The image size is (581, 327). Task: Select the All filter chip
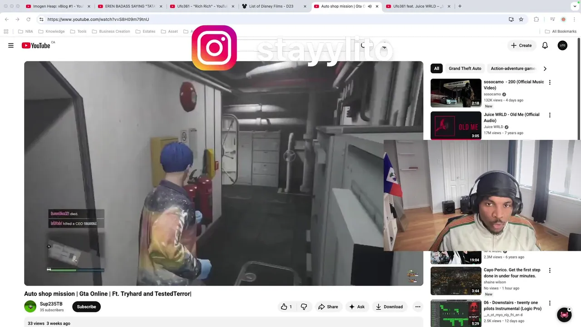pos(437,69)
